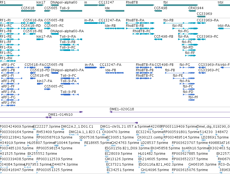
Task: Select the EK214605.5prime EST label
Action: coord(153,159)
